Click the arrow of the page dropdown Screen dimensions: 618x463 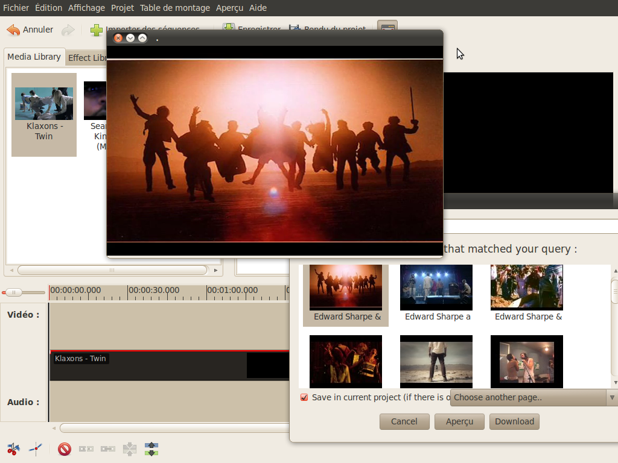612,398
